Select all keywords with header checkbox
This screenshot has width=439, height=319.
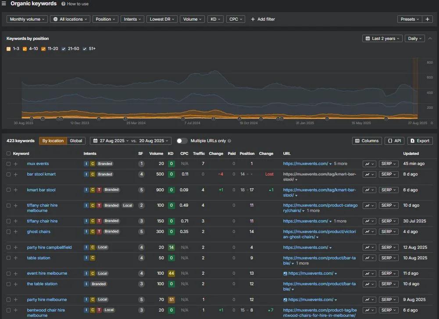click(x=8, y=154)
